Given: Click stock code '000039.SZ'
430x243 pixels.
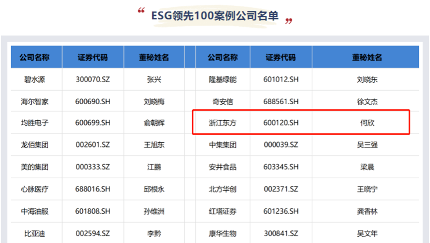Looking at the screenshot, I should (281, 145).
